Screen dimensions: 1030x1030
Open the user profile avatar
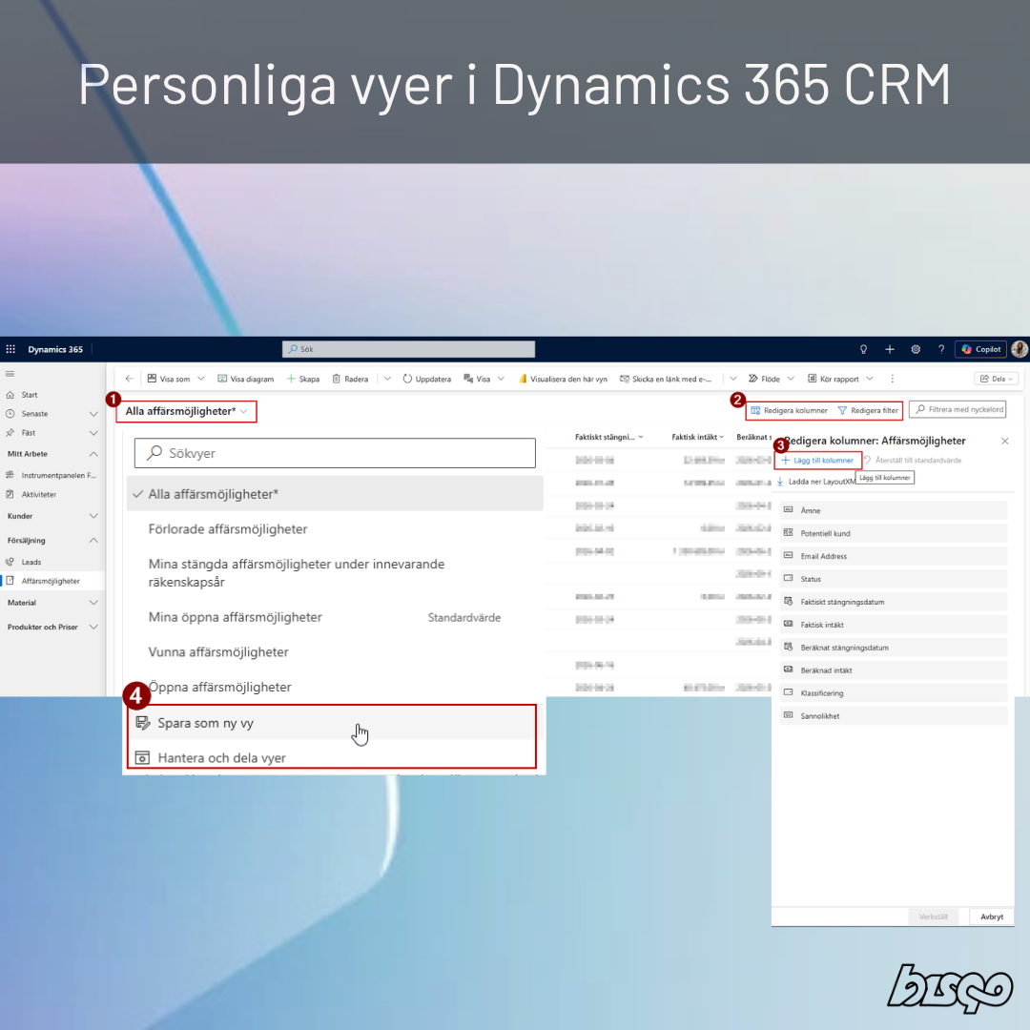coord(1020,349)
